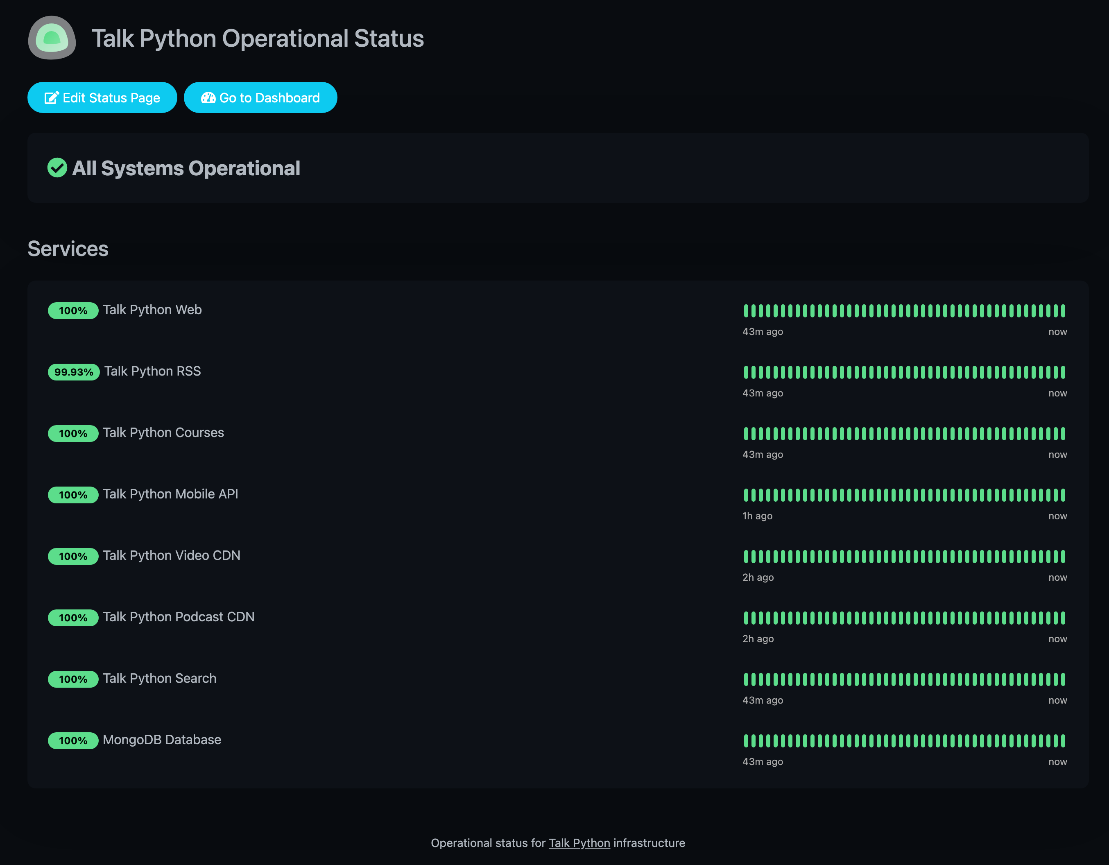Viewport: 1109px width, 865px height.
Task: Select the Talk Python Podcast CDN service name
Action: (179, 617)
